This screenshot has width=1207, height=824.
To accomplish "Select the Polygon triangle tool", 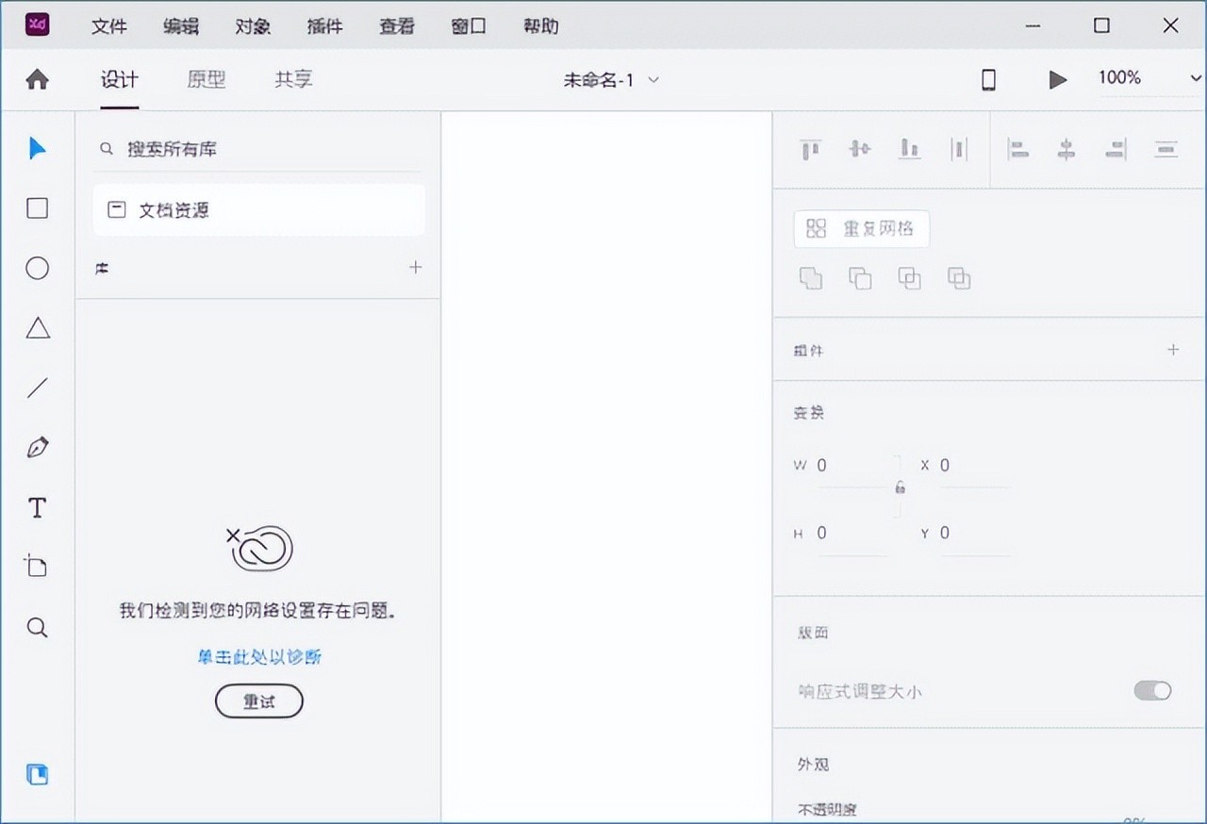I will tap(37, 328).
